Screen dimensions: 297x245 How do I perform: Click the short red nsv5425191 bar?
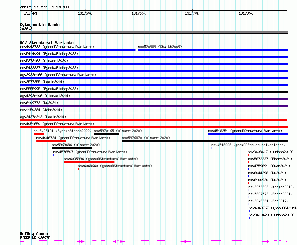(39, 134)
